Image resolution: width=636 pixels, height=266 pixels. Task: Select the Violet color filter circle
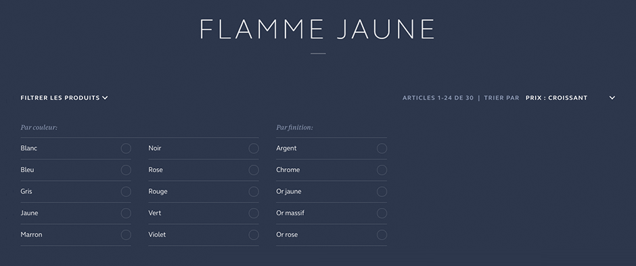254,235
